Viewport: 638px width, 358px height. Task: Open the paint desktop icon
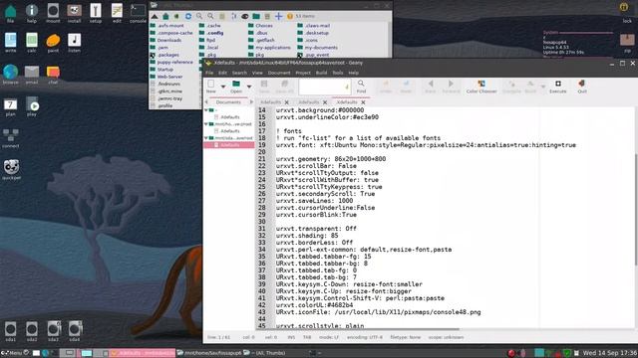53,43
